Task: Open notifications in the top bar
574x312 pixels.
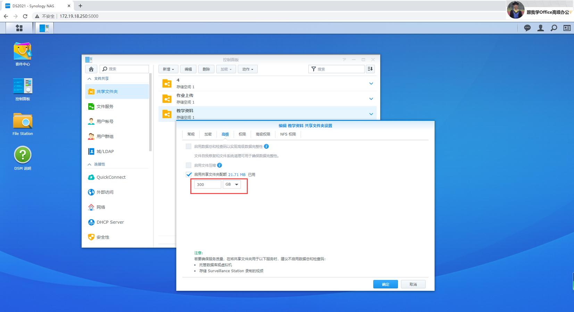Action: point(527,28)
